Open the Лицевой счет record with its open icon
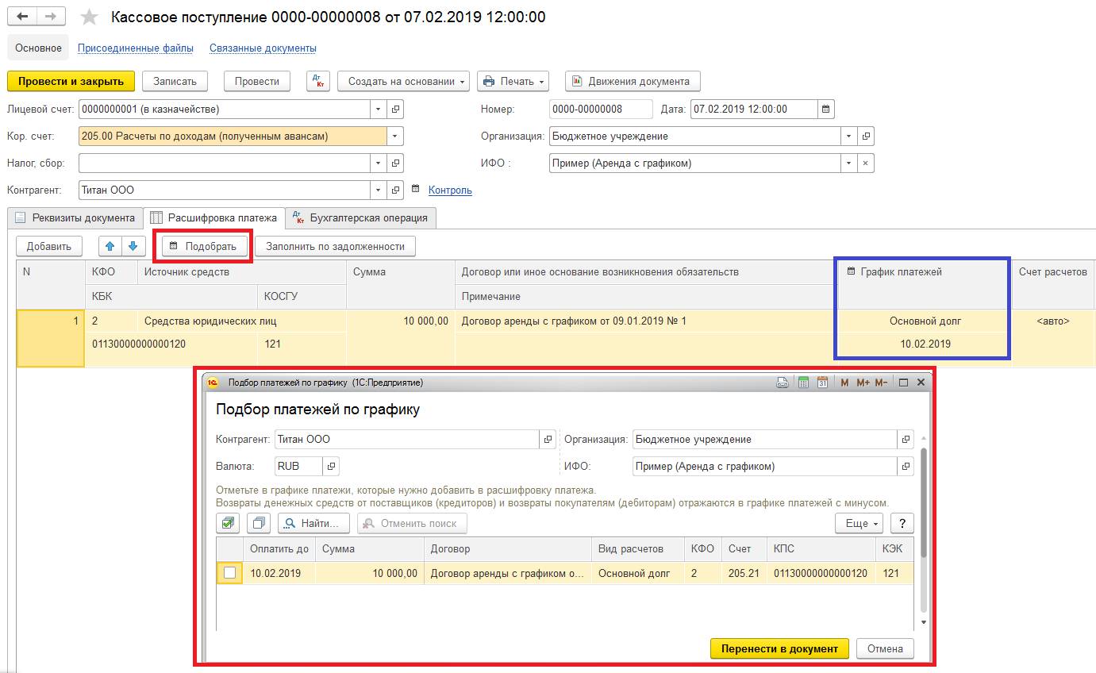 coord(395,110)
